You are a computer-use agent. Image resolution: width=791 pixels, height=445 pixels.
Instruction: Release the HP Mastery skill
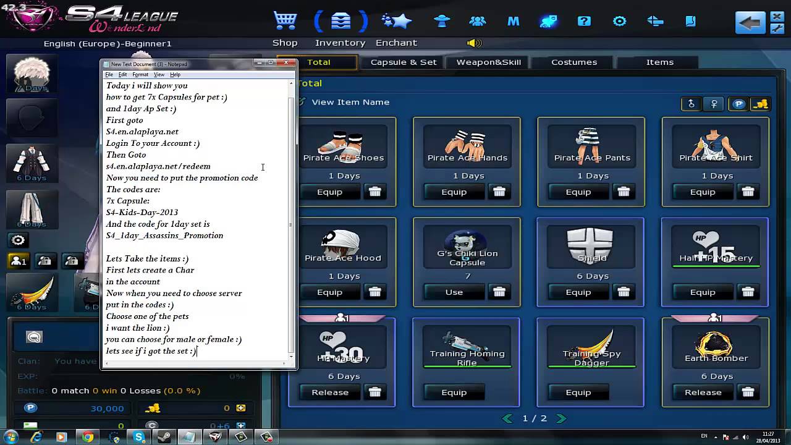330,392
